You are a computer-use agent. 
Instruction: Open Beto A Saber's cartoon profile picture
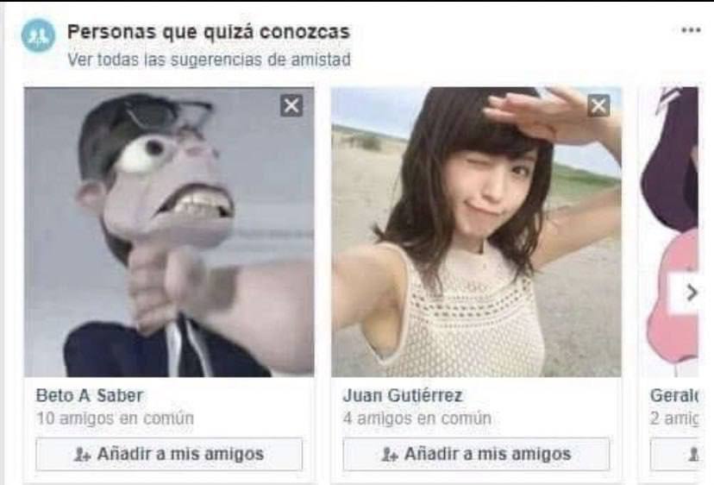tap(169, 232)
